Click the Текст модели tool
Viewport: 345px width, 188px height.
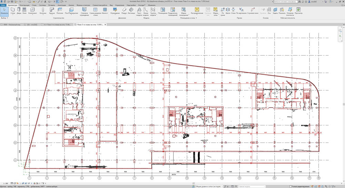[139, 12]
